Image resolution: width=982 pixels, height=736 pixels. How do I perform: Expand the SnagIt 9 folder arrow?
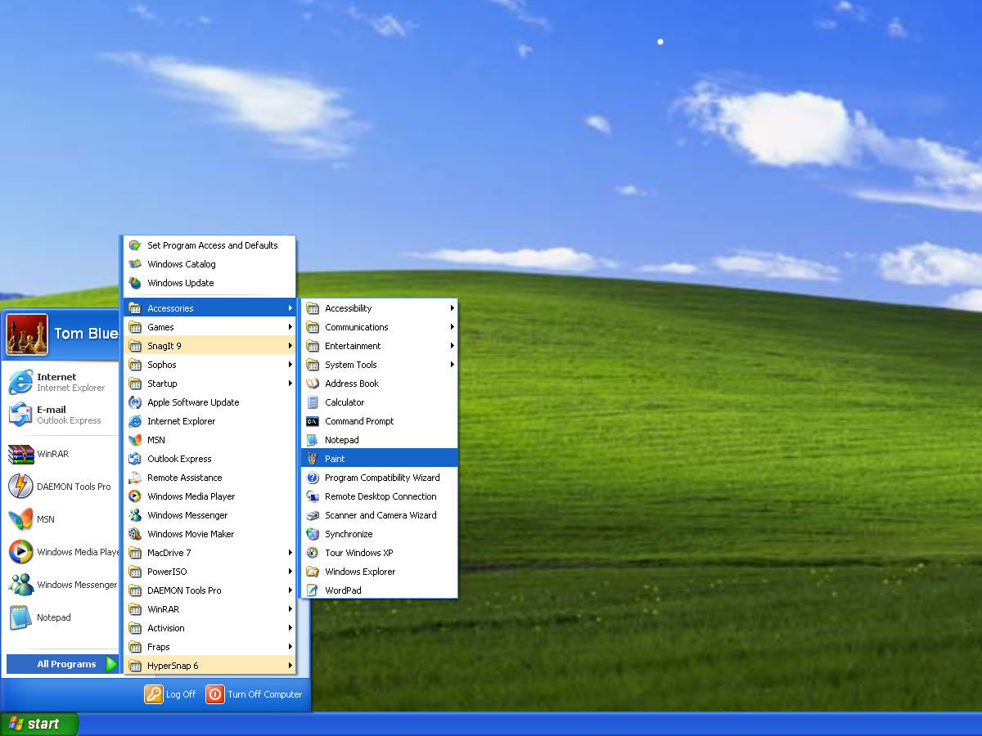click(290, 346)
